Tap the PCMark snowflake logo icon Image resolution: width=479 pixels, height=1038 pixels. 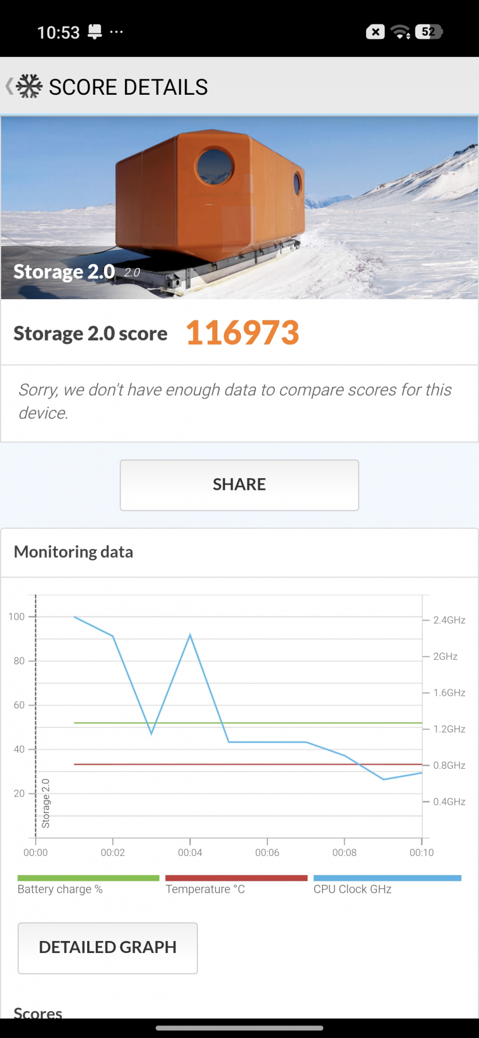coord(29,87)
